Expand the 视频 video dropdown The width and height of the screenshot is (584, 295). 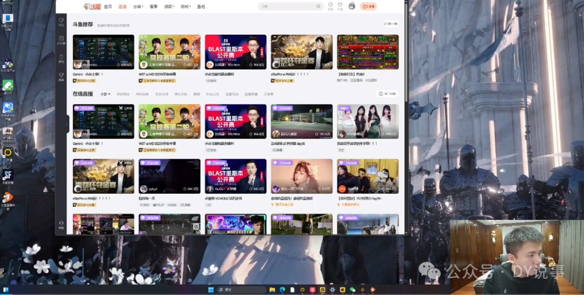coord(169,6)
